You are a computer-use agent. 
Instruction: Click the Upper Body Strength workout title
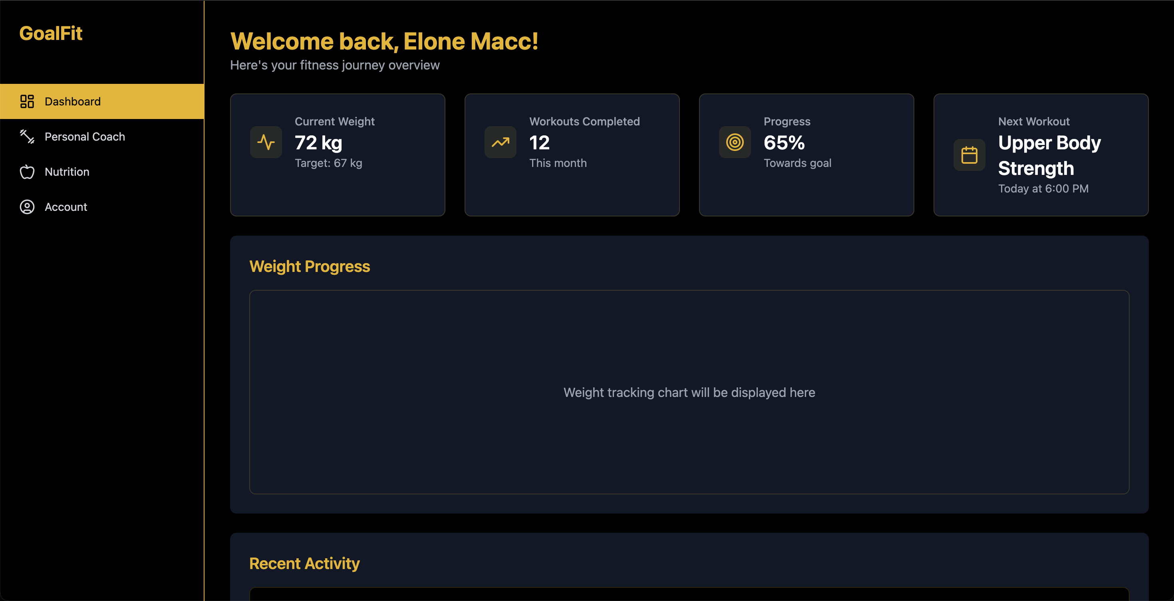click(x=1049, y=155)
